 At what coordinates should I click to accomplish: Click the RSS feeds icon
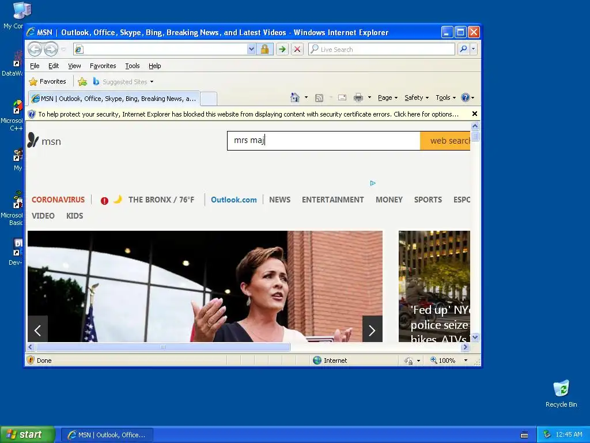tap(319, 98)
